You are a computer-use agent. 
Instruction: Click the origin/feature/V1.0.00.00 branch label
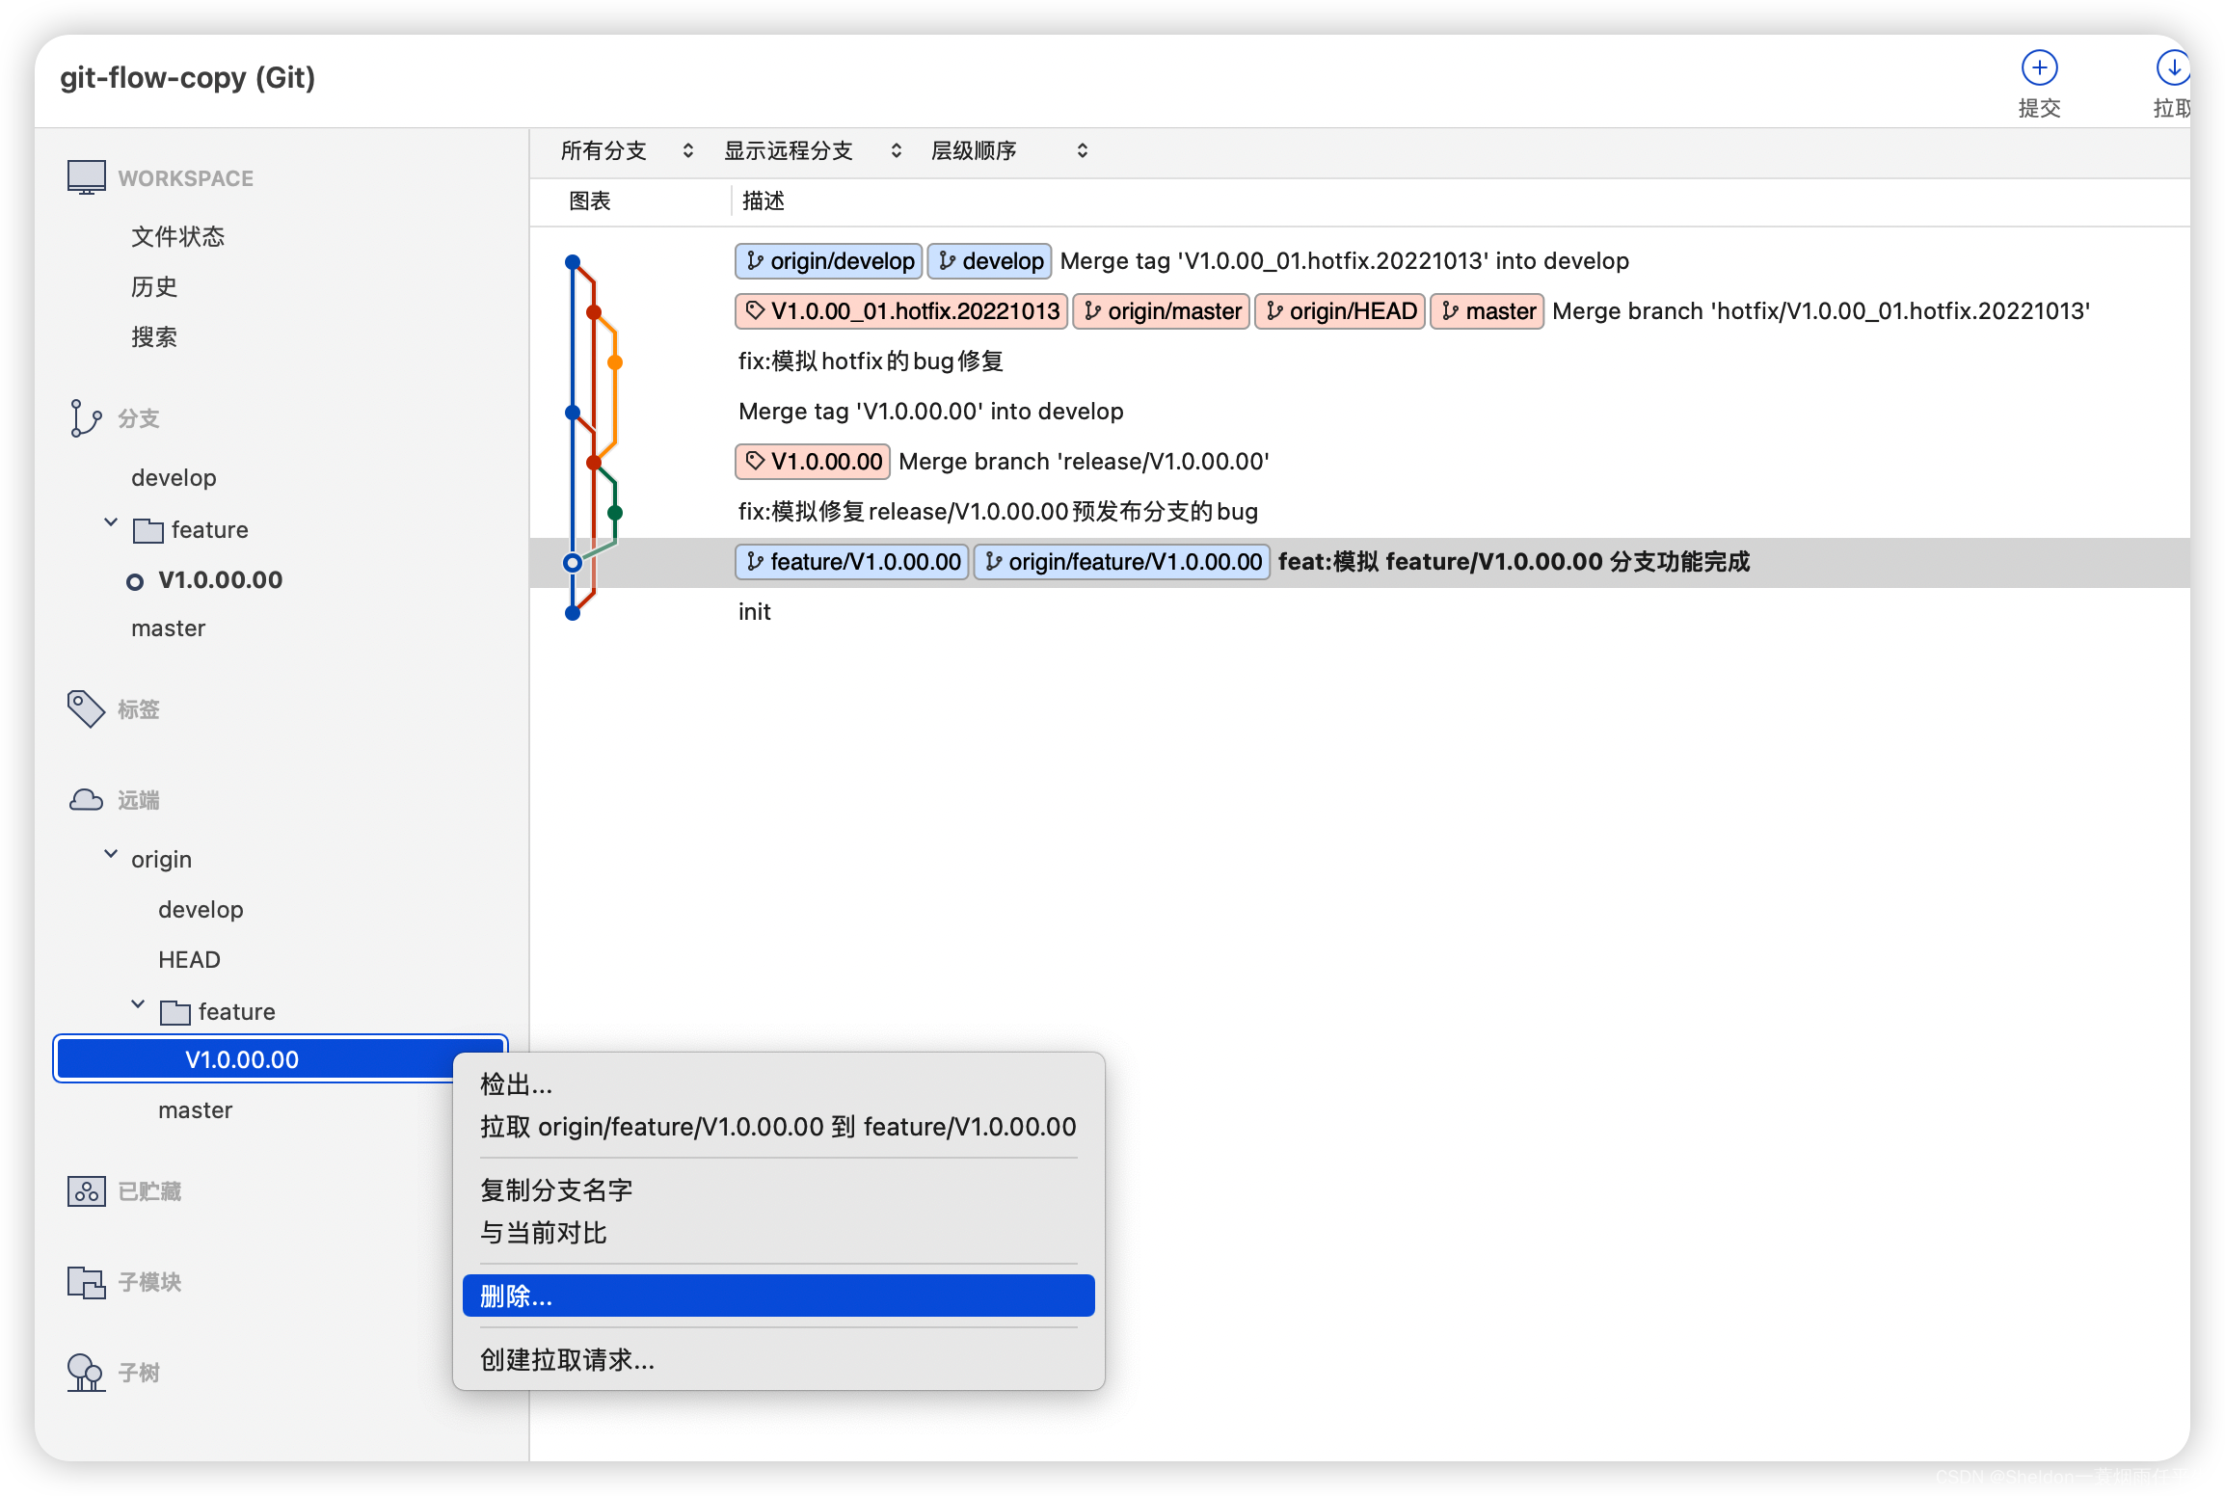pos(1122,562)
